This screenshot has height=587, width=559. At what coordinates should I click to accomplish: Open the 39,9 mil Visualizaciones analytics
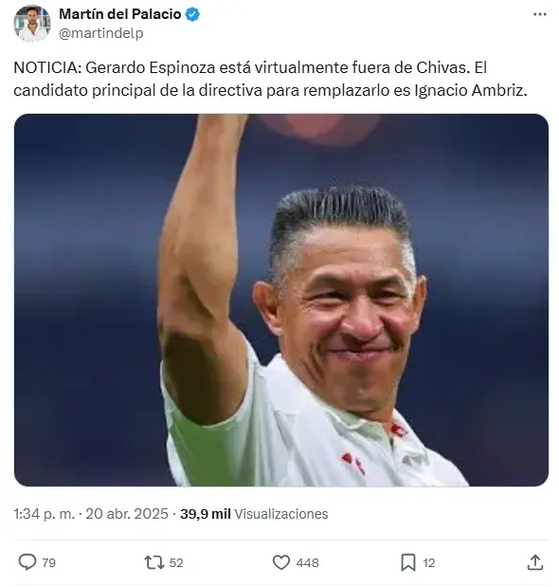tap(254, 514)
